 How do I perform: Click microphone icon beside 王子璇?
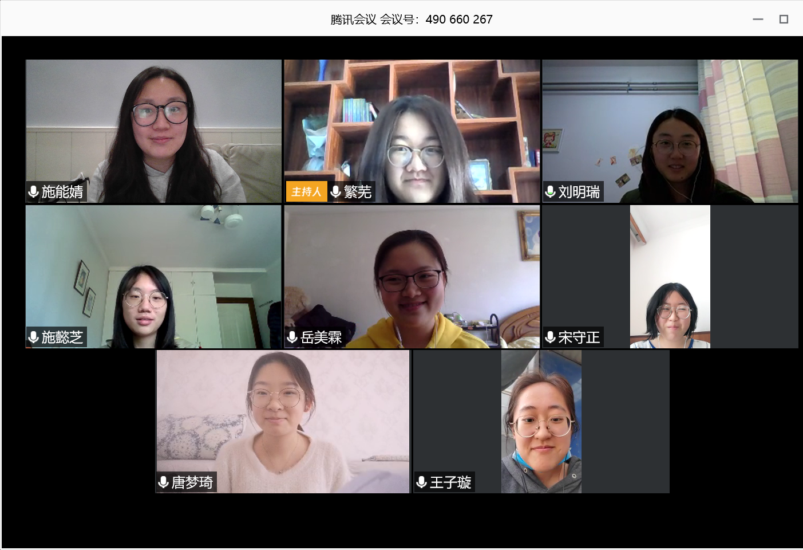tap(422, 482)
